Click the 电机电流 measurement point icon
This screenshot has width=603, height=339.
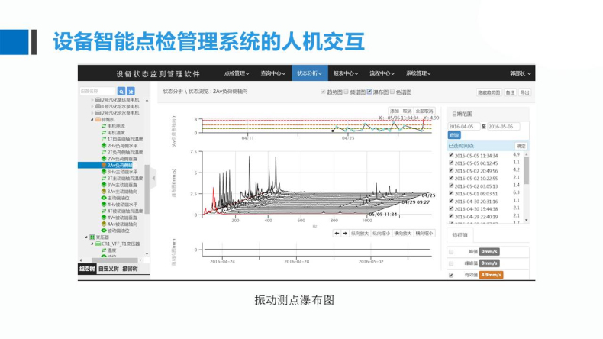tap(104, 126)
